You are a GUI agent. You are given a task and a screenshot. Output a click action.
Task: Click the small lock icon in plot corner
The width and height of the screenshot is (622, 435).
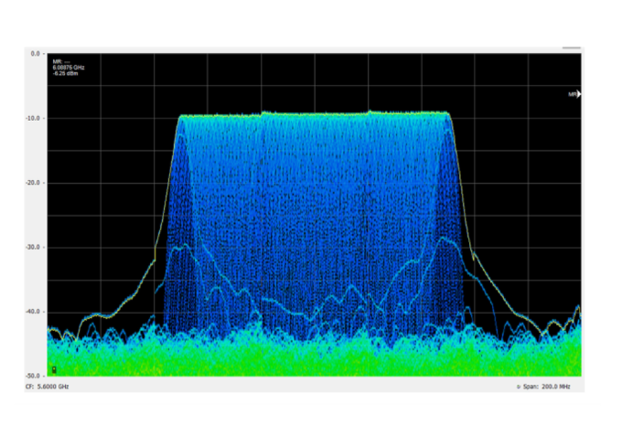(x=54, y=369)
